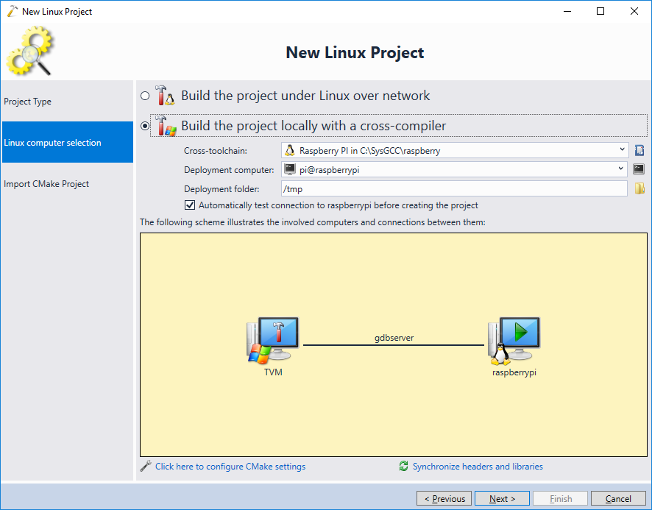
Task: Click the Previous button
Action: [x=444, y=498]
